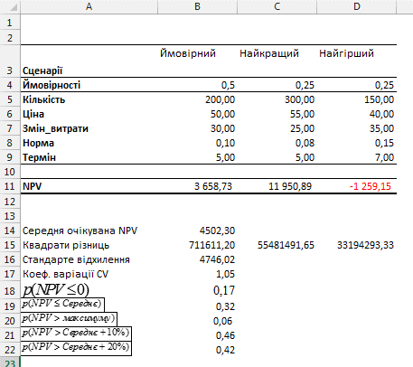Screen dimensions: 413x367
Task: Select column C header
Action: [277, 6]
